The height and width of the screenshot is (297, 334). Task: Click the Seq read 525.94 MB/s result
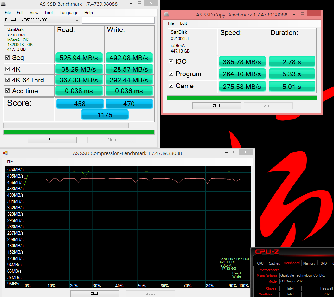79,58
